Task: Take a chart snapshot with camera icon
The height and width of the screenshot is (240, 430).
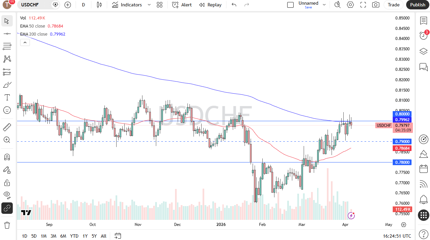Action: 376,5
